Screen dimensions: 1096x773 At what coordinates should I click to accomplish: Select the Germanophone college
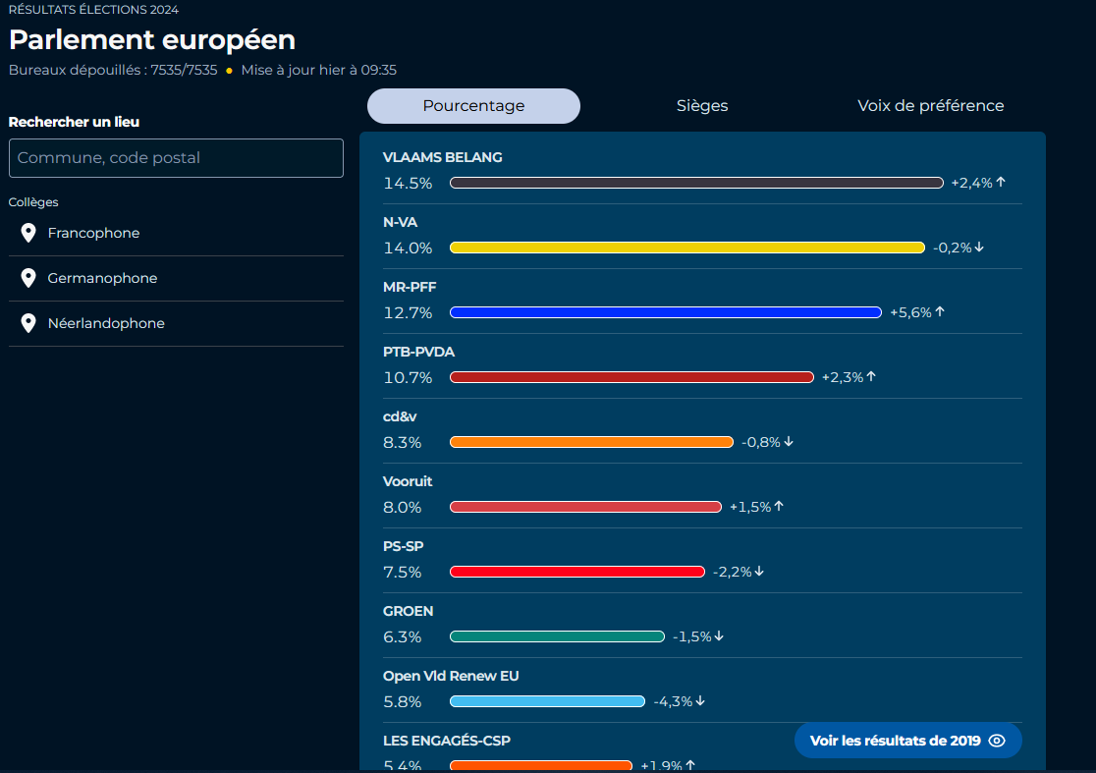(176, 279)
